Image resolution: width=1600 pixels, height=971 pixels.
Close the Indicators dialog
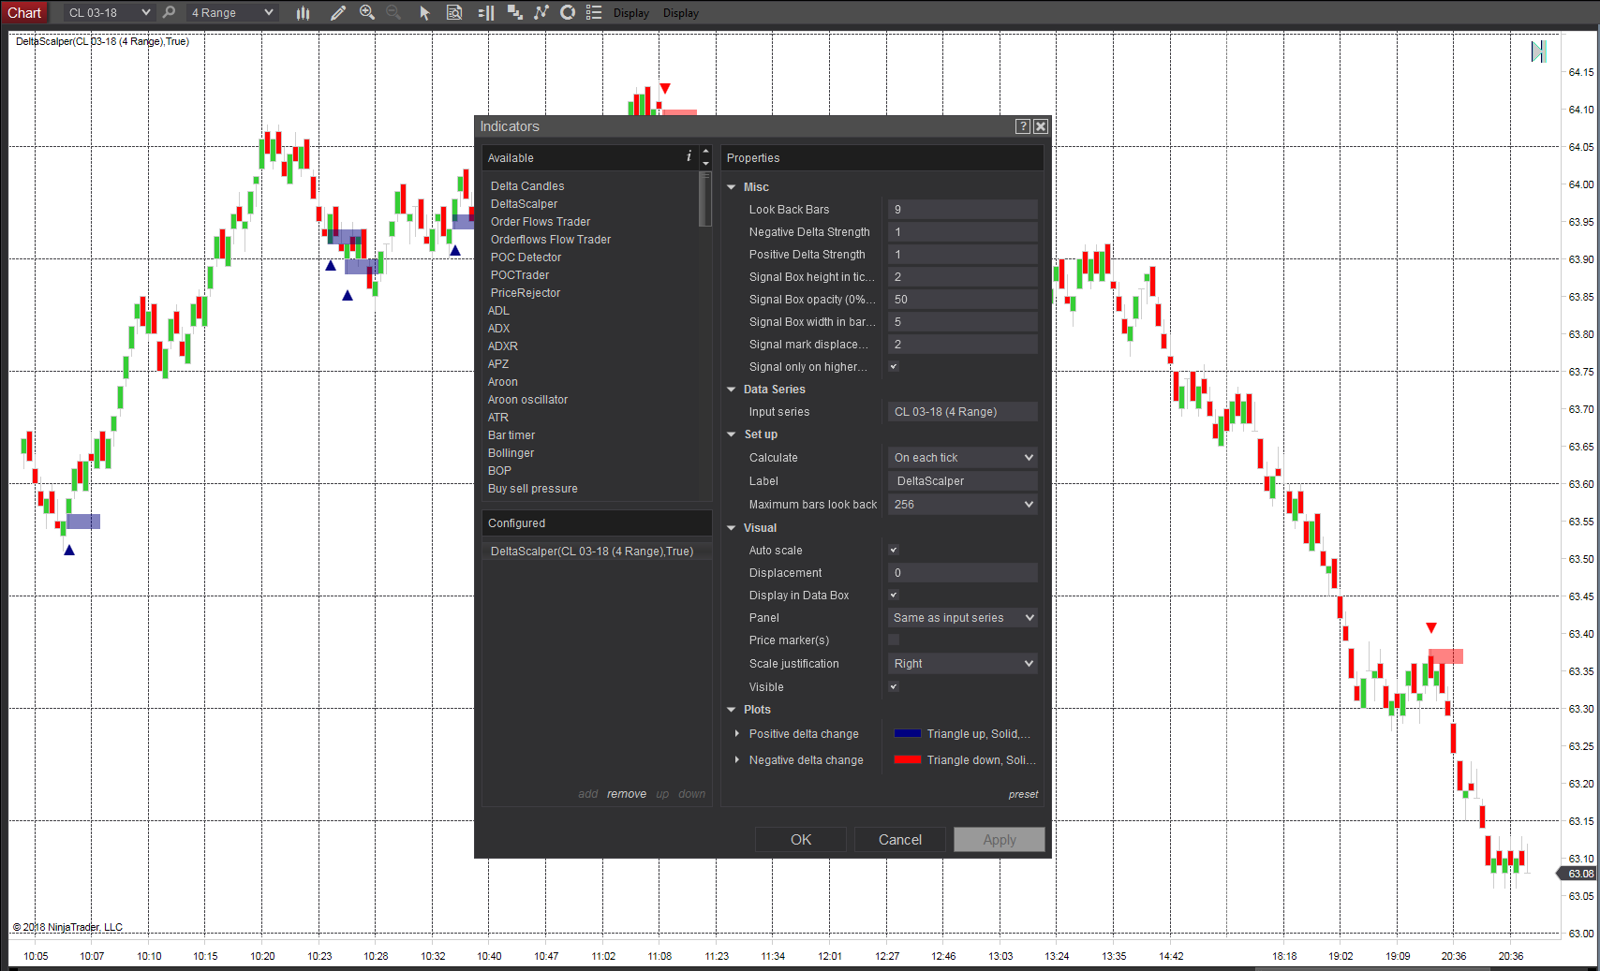pos(1041,126)
